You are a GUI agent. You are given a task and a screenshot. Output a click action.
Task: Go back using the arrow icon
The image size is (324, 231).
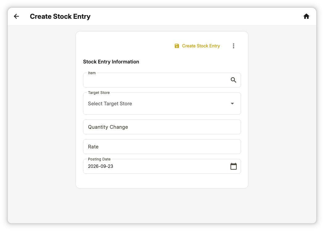click(x=16, y=16)
